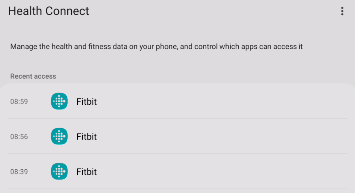Select the Fitbit label beside 08:59
Viewport: 355px width, 193px height.
(87, 102)
